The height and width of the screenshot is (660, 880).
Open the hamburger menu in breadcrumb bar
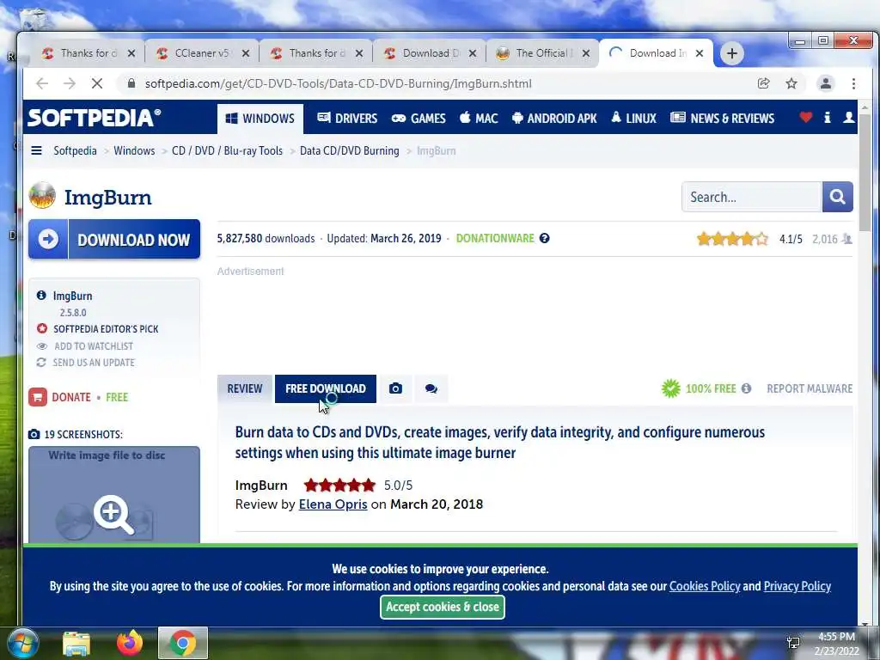pyautogui.click(x=36, y=150)
